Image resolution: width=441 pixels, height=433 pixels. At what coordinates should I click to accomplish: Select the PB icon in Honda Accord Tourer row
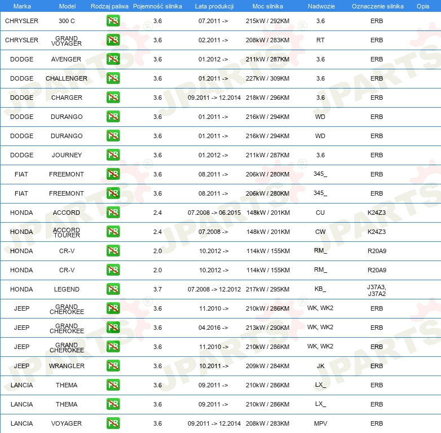113,232
